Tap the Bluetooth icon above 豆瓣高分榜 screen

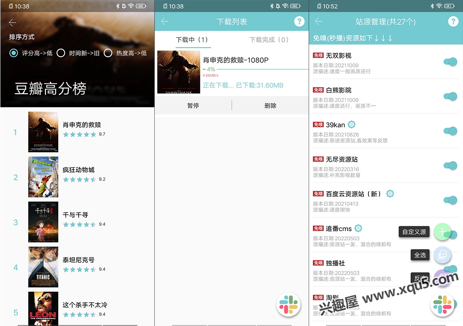point(118,6)
